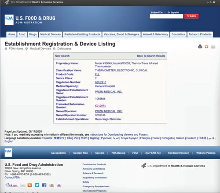220x193 pixels.
Task: Open FDA YouTube channel icon
Action: (51, 185)
